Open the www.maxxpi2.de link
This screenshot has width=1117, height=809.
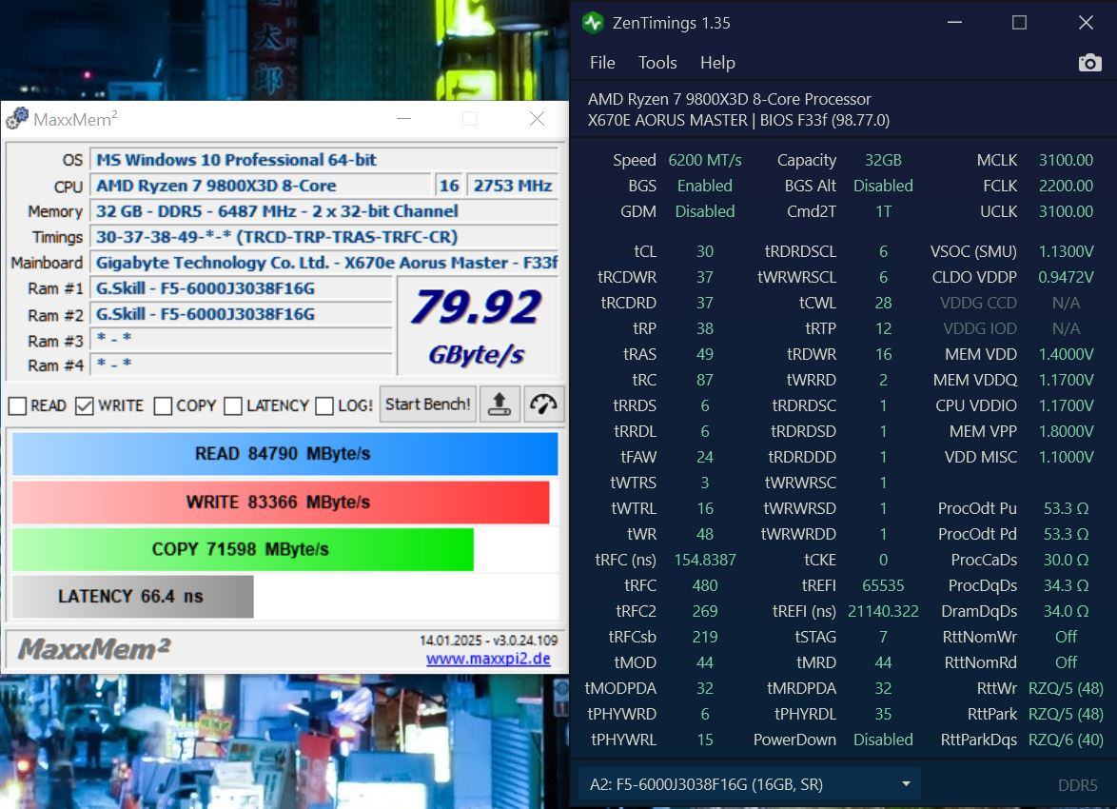point(488,659)
